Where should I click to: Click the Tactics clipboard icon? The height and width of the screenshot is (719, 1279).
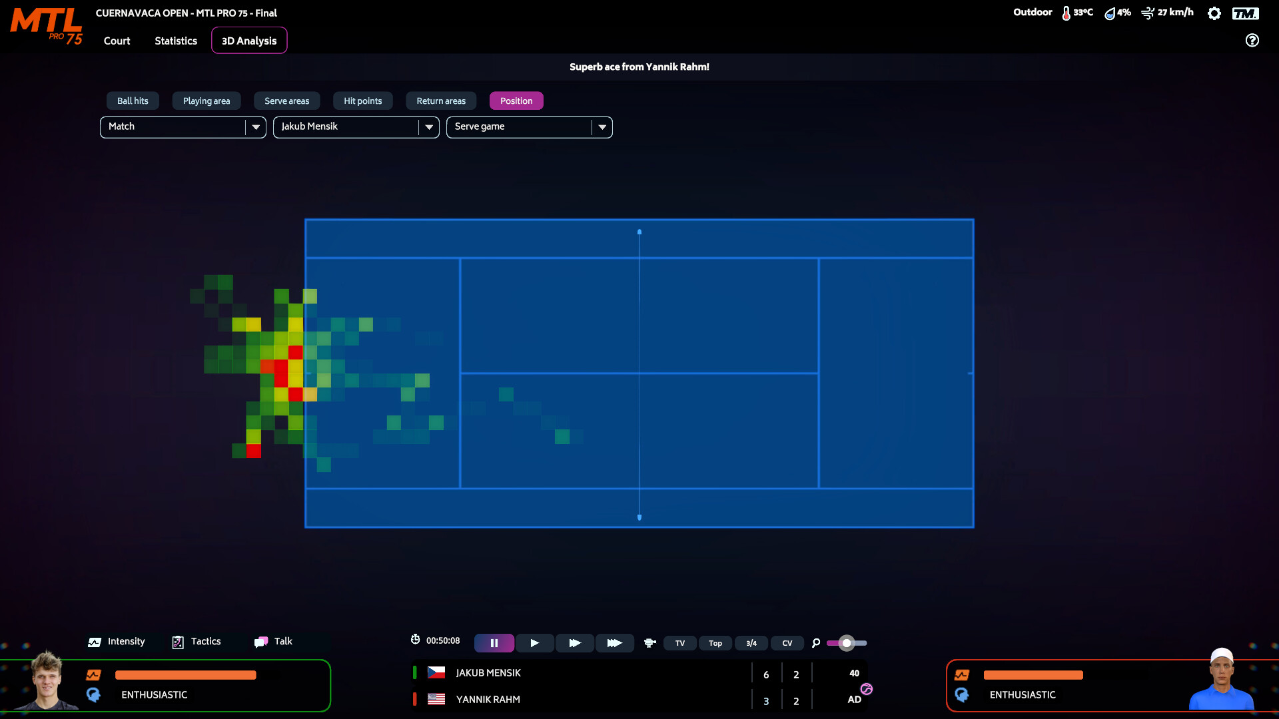[177, 641]
